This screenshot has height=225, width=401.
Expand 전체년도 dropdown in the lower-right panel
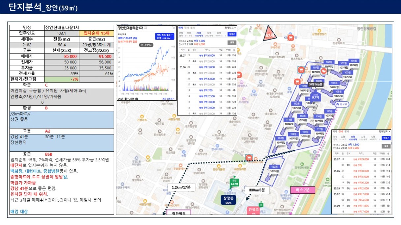[x=385, y=131]
